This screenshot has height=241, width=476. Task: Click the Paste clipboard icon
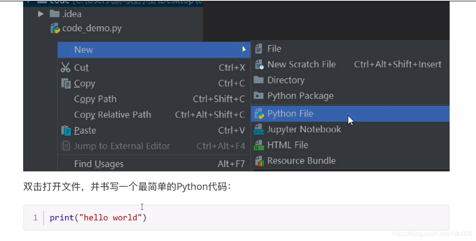click(x=66, y=130)
